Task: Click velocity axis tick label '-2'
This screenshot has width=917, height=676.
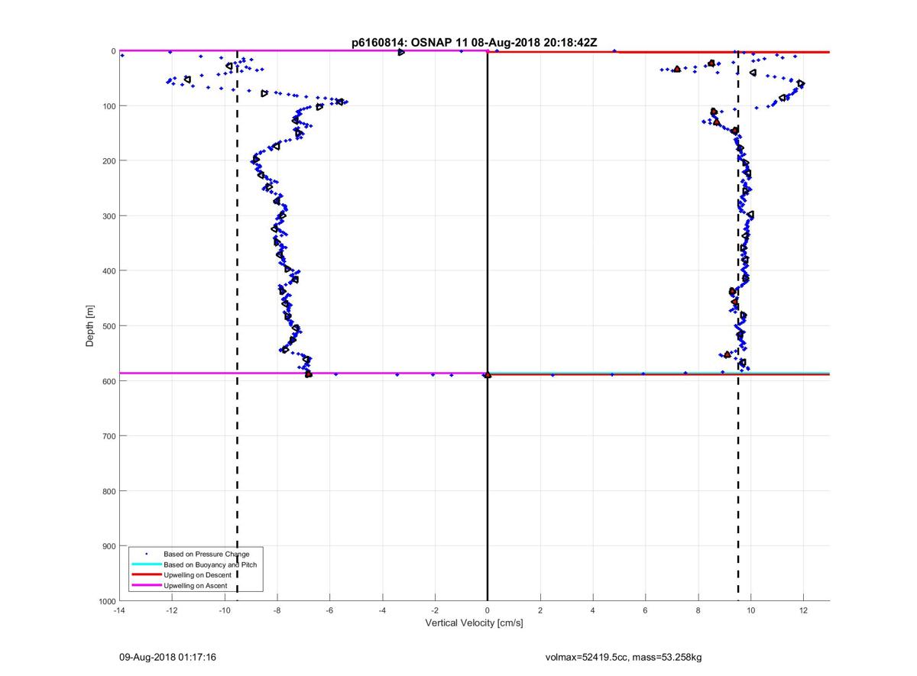Action: click(435, 610)
